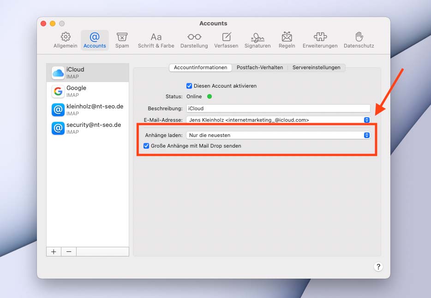Select the kleinholz@nt-seo.de account
Screen dimensions: 431x298
88,110
